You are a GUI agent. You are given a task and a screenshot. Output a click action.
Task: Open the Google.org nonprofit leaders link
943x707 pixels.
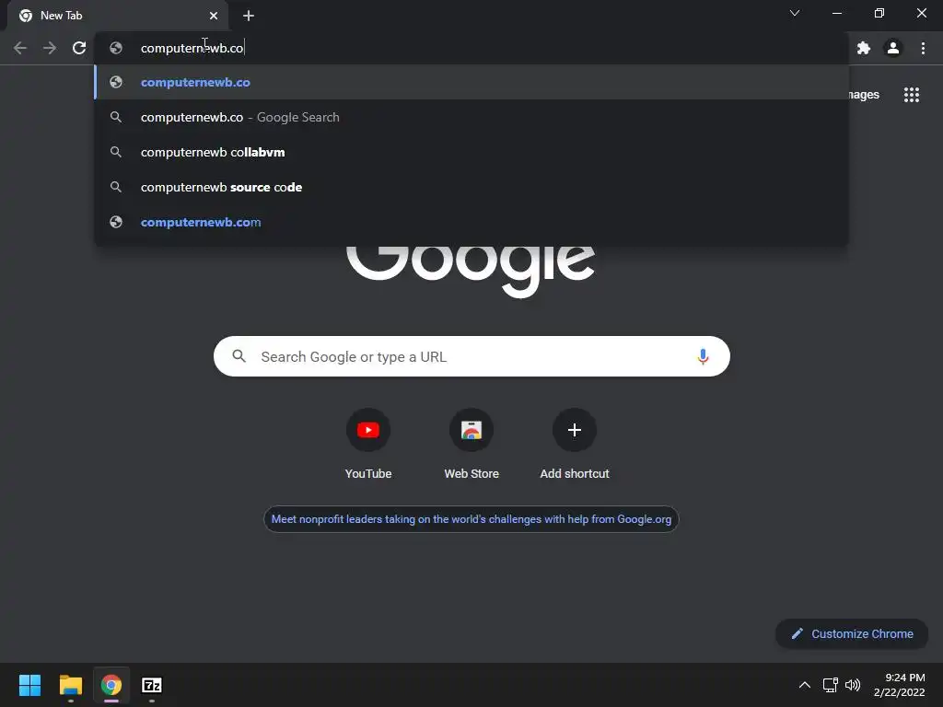click(x=471, y=519)
